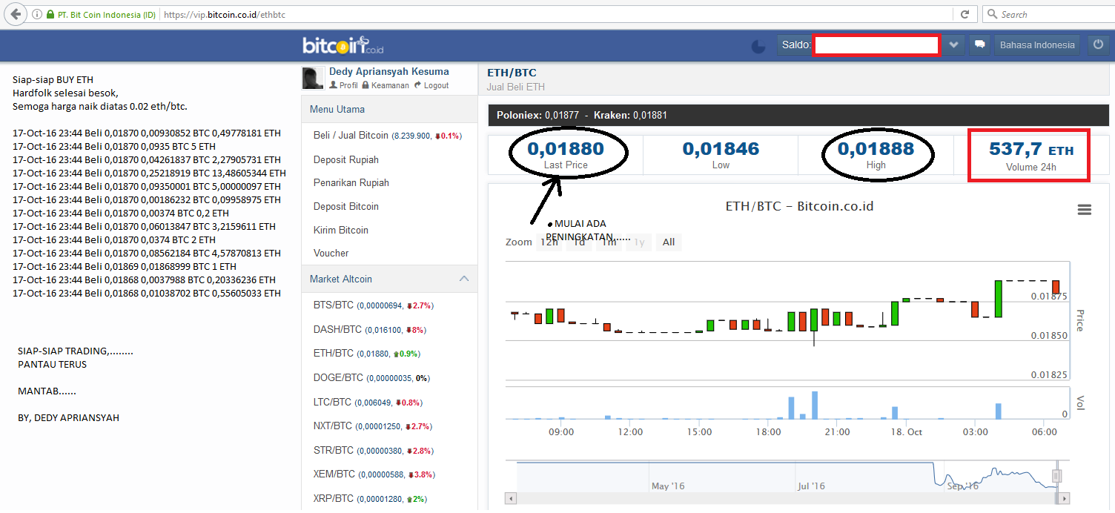Image resolution: width=1115 pixels, height=513 pixels.
Task: Open the user avatar photo
Action: click(313, 78)
